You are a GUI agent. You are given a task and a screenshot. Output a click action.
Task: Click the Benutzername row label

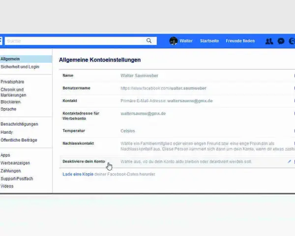tap(76, 88)
